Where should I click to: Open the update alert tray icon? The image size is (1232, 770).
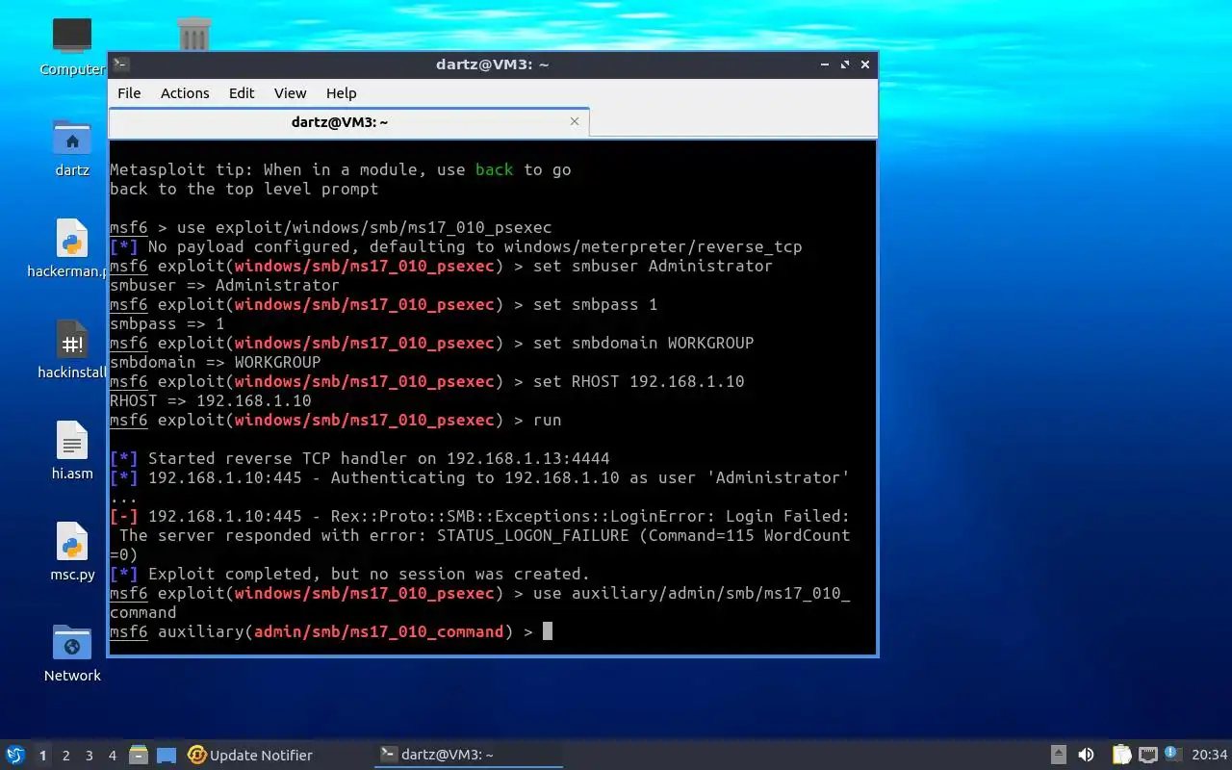point(1172,754)
